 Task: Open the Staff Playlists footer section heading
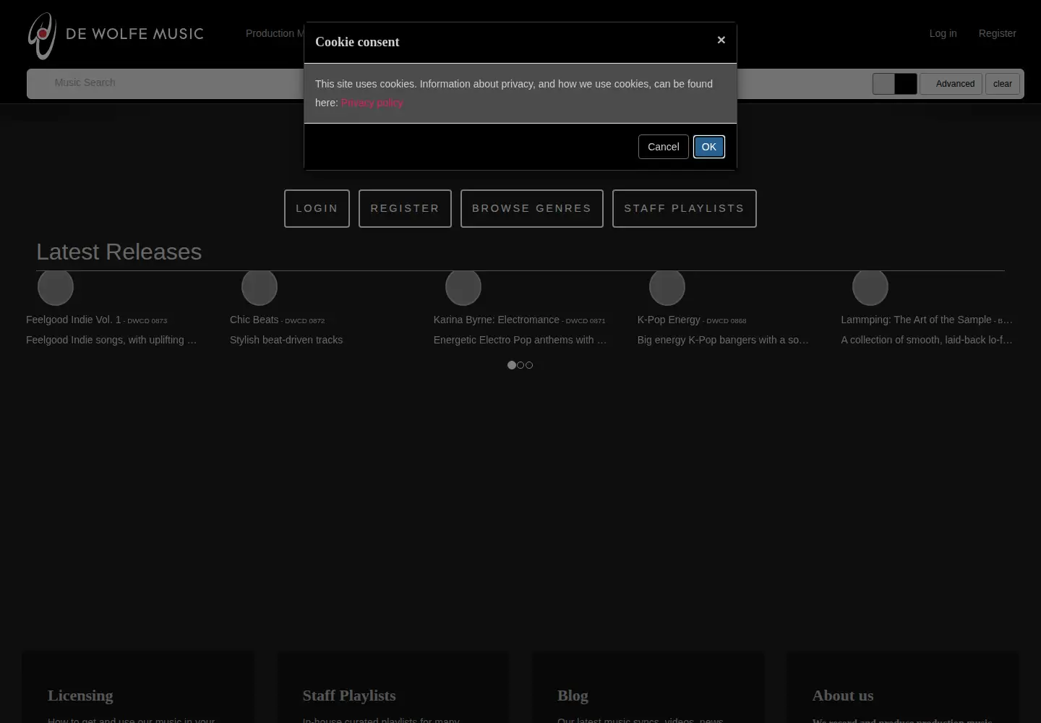[x=349, y=696]
